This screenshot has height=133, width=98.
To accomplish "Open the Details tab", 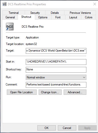I will pos(55,13).
